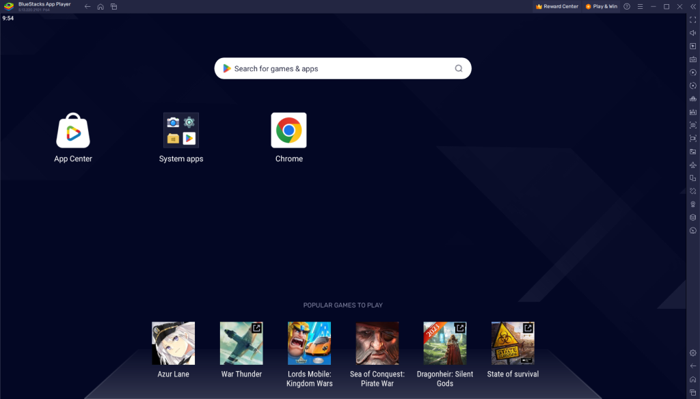Open the hamburger menu in title bar
The image size is (700, 399).
point(640,6)
